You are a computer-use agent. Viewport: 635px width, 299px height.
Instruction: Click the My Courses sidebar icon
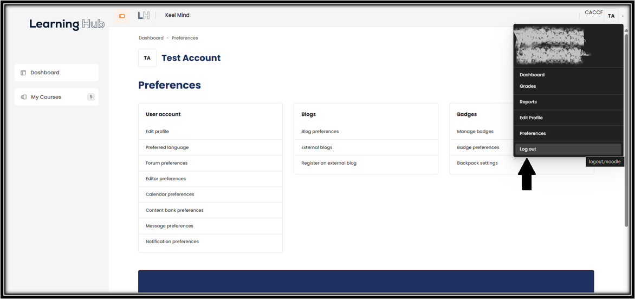(23, 97)
